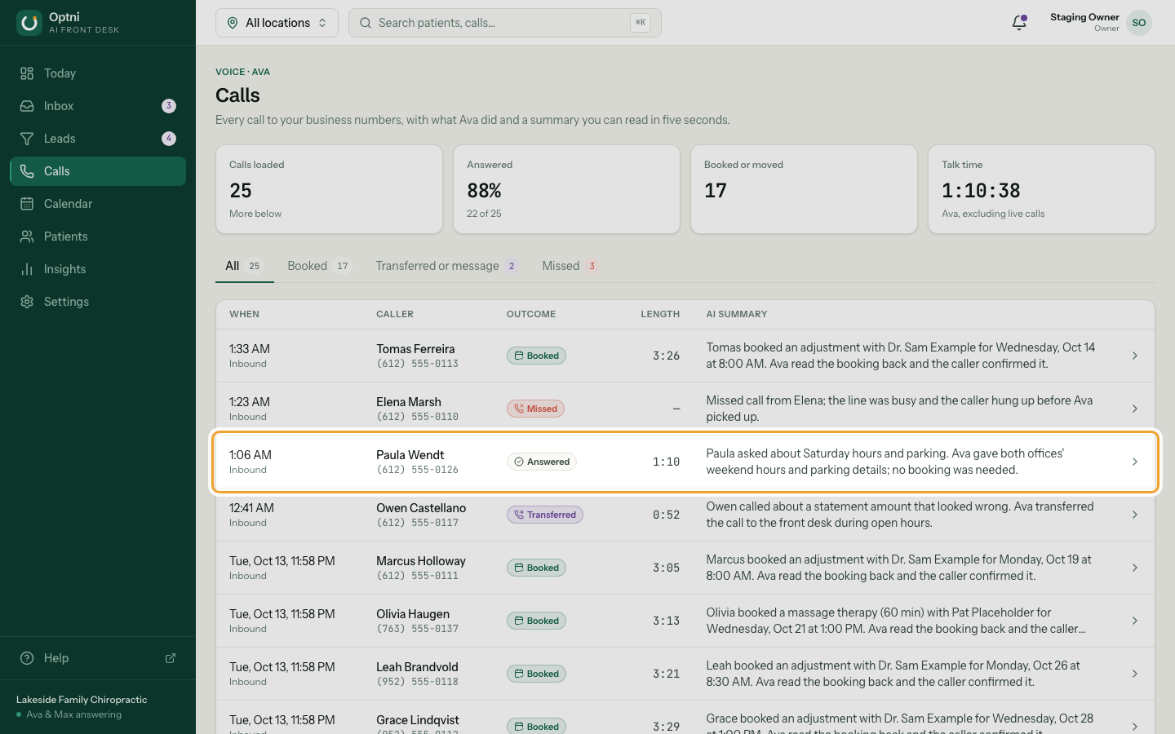Click the Help question mark icon

click(27, 658)
